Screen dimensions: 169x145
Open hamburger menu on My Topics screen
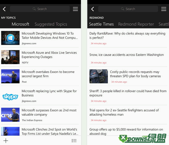click(x=75, y=9)
